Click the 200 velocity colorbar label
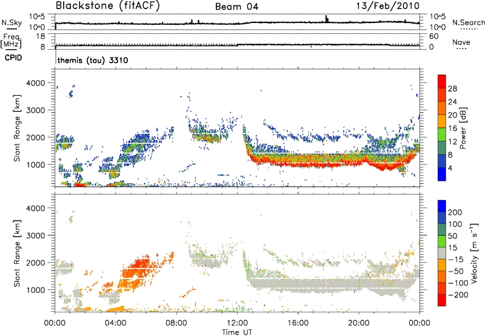This screenshot has height=336, width=485. point(455,212)
